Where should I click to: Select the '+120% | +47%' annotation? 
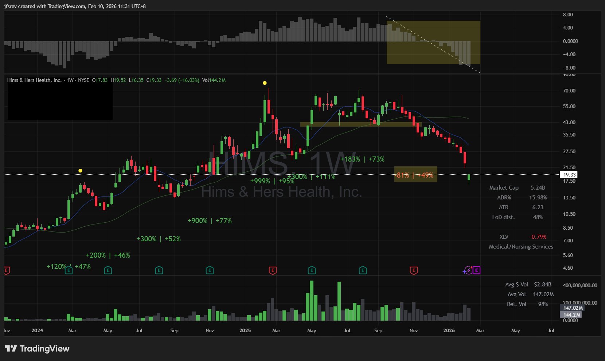pyautogui.click(x=69, y=266)
